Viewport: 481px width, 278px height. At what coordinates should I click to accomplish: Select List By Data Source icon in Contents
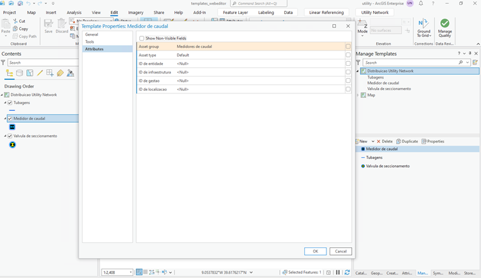(19, 73)
